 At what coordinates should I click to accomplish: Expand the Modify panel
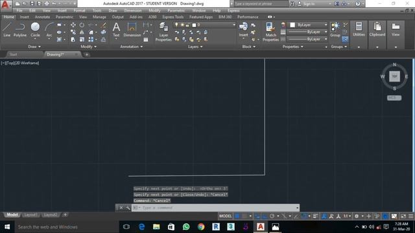pyautogui.click(x=88, y=47)
